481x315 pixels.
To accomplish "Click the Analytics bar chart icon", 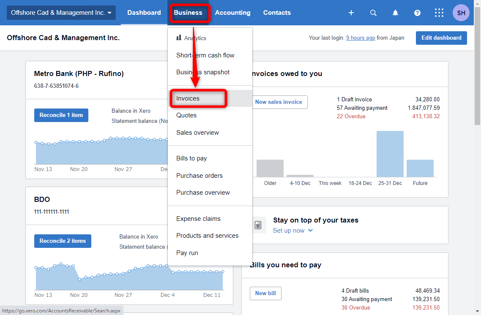I will coord(179,38).
